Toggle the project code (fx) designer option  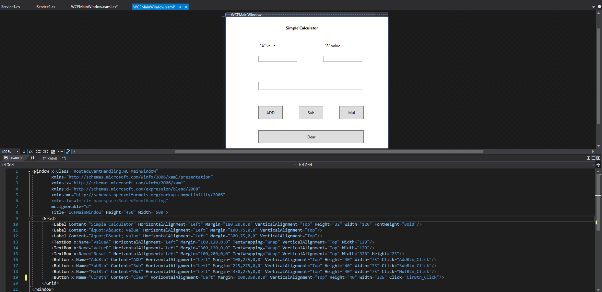click(30, 151)
